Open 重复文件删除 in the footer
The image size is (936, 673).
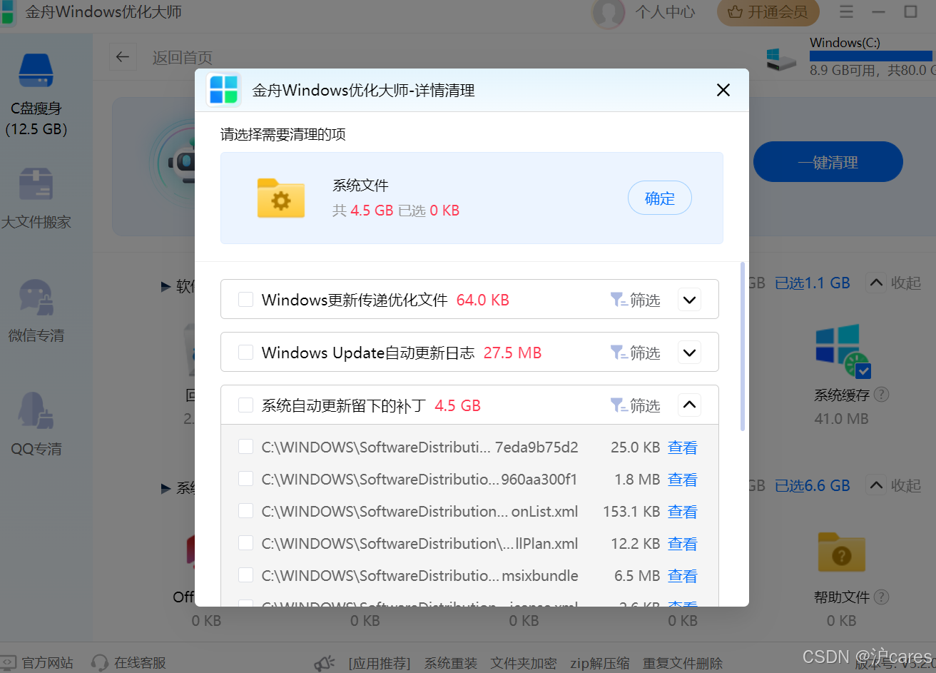click(x=683, y=663)
